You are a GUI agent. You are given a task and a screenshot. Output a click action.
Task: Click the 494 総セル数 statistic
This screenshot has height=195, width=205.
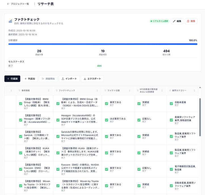click(x=166, y=52)
